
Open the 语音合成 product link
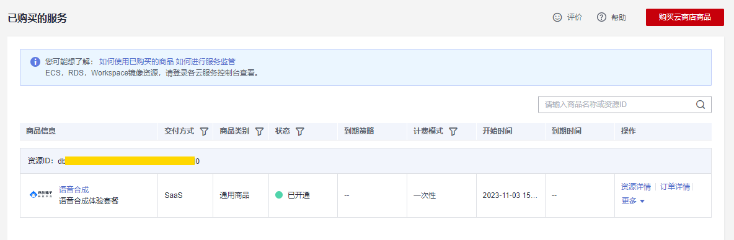click(74, 189)
